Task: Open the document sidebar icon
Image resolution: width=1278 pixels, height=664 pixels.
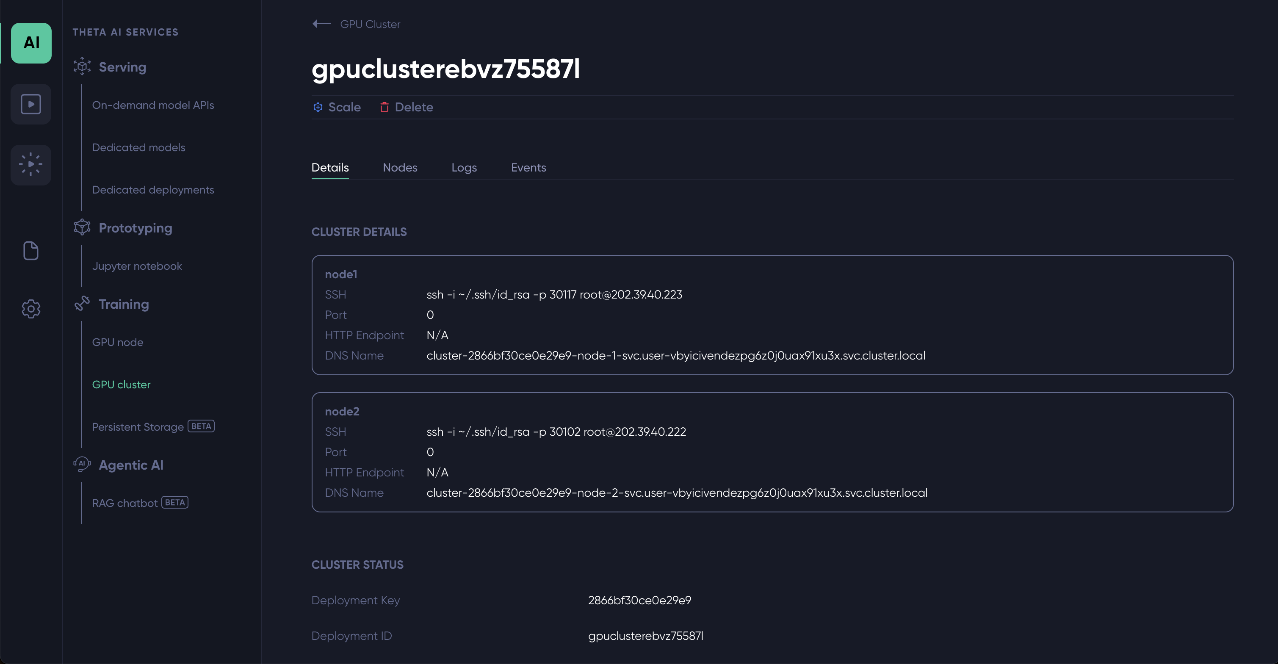Action: [31, 251]
